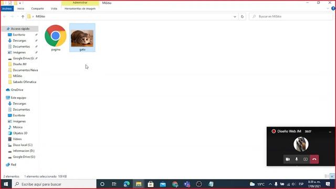Viewport: 336px width, 189px height.
Task: Select the gato image thumbnail
Action: pos(82,38)
